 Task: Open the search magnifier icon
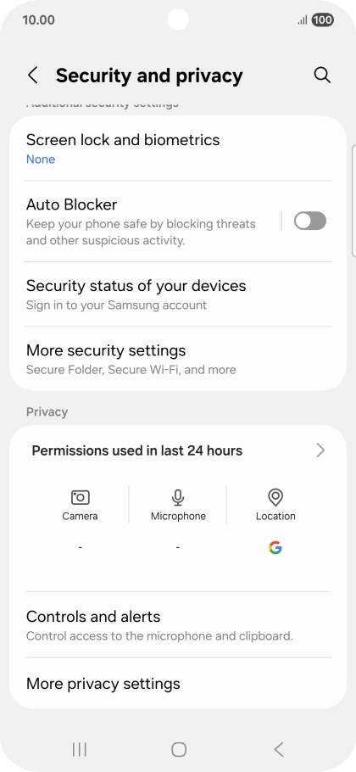tap(322, 76)
